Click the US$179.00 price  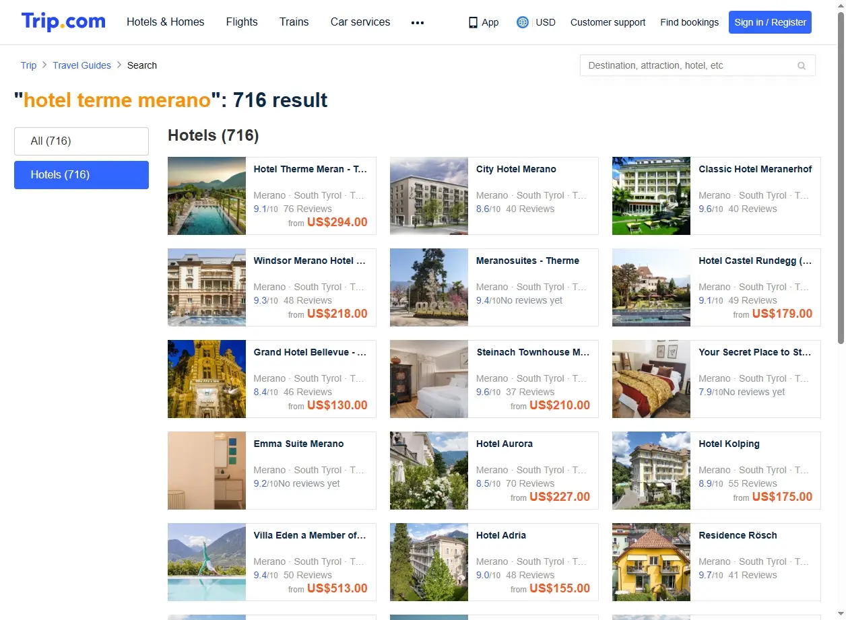(782, 314)
